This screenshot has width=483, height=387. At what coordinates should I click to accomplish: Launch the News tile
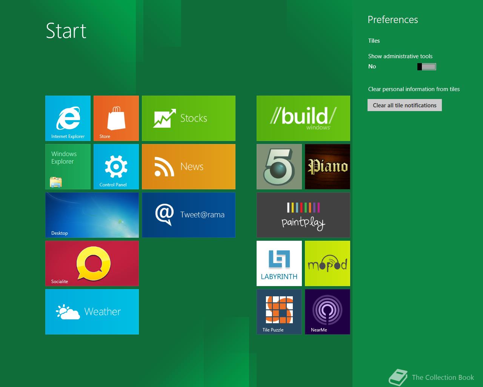[189, 167]
